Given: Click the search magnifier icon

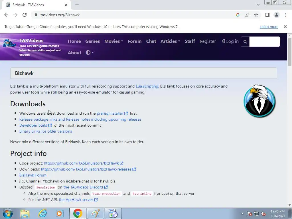Looking at the screenshot, I should click(245, 42).
